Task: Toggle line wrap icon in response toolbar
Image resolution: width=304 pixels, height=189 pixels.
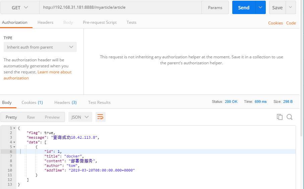Action: tap(100, 117)
